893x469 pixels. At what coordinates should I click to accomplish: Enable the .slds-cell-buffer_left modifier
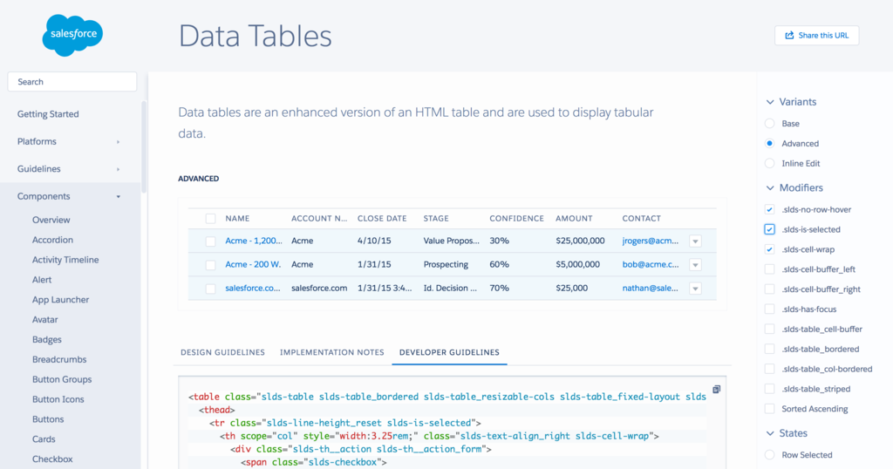[x=769, y=269]
